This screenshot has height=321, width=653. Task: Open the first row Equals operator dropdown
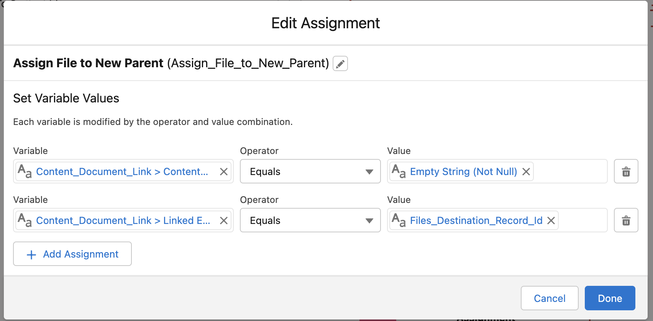[x=310, y=172]
